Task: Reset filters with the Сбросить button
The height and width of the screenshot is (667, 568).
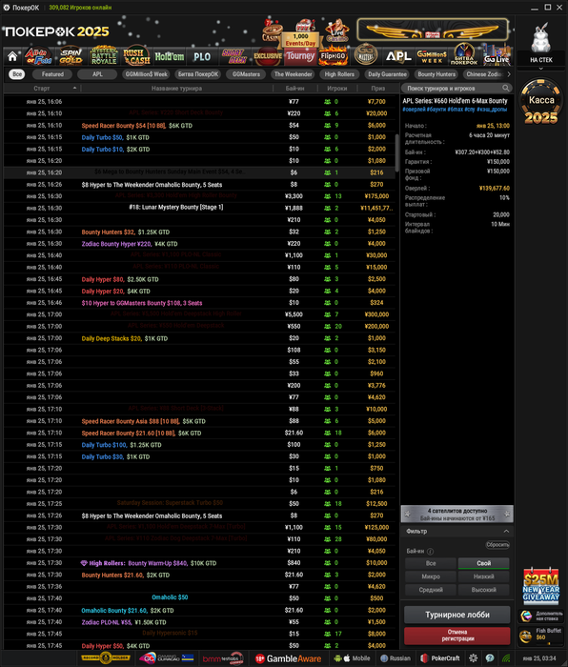Action: [497, 545]
